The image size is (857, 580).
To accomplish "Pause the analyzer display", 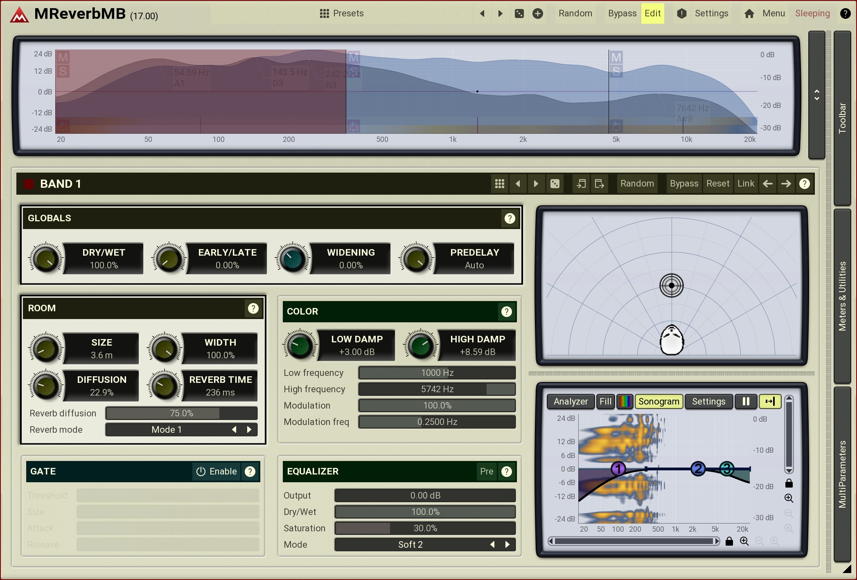I will tap(746, 401).
